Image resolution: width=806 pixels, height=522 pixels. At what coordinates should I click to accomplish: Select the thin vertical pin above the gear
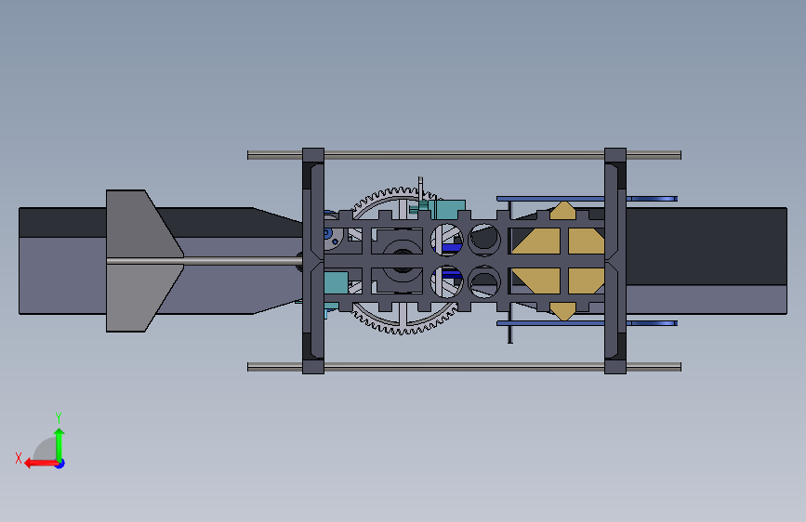420,189
